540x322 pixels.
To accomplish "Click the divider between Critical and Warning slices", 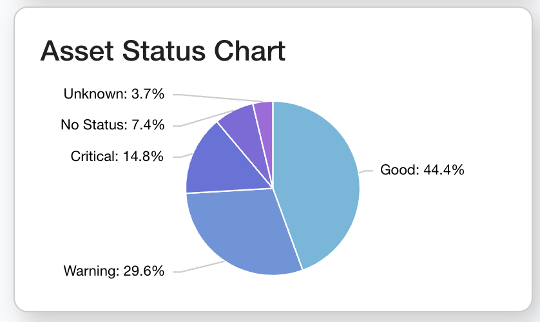I will 229,191.
